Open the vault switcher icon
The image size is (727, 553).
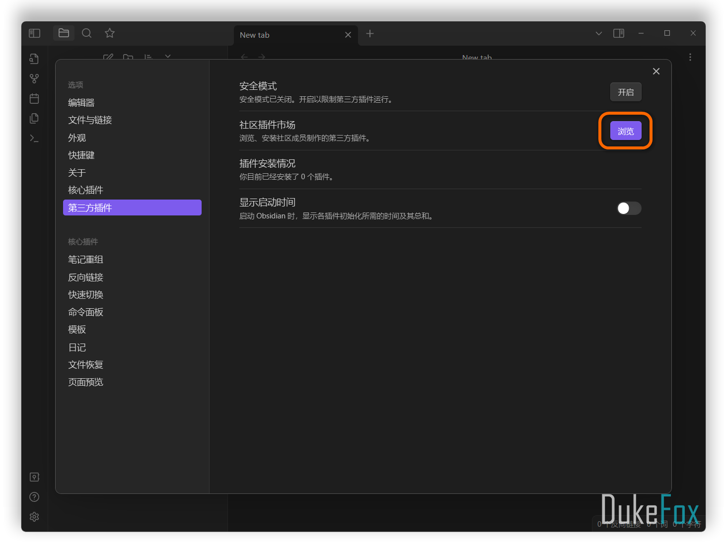[34, 477]
